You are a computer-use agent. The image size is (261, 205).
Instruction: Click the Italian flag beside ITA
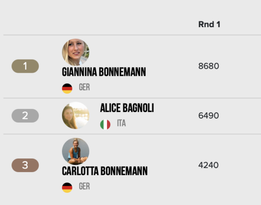pos(105,124)
